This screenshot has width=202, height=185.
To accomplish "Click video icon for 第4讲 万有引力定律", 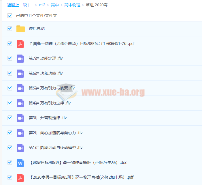I will click(20, 103).
